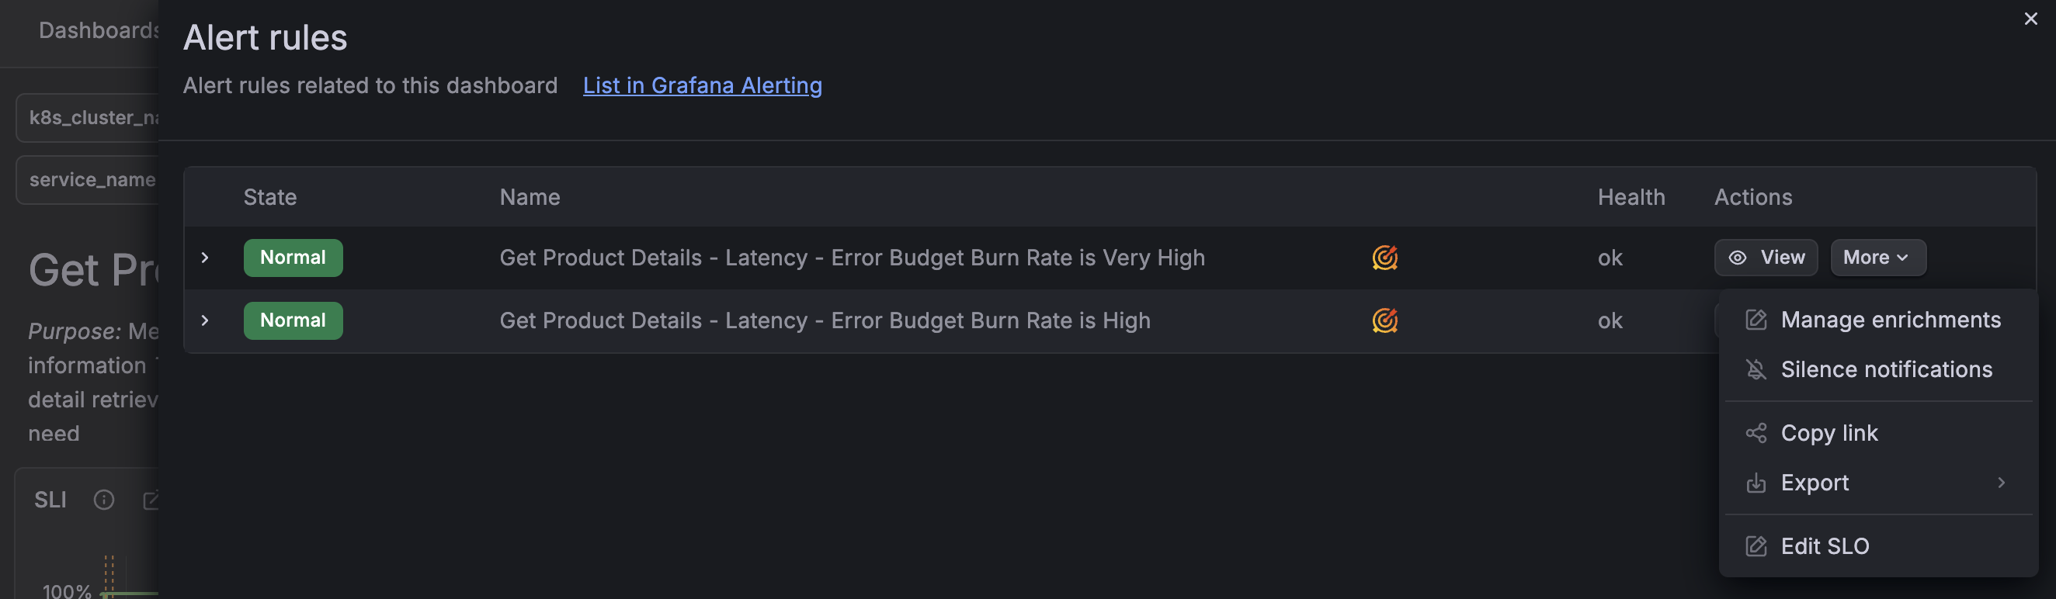Choose Copy link from the actions menu
Screen dimensions: 2056x599
1829,432
